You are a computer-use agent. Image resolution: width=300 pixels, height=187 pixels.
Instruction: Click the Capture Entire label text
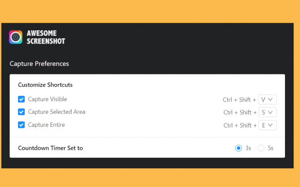click(x=46, y=125)
